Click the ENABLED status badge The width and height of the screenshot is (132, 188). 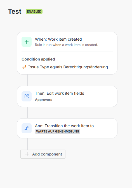tap(34, 11)
